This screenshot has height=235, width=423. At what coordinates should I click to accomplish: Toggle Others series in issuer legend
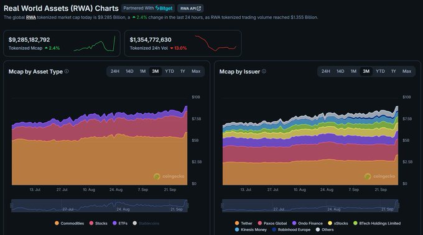325,230
